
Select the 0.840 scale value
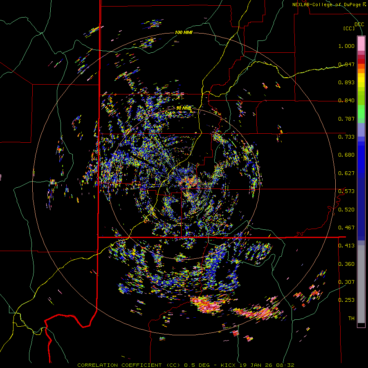pyautogui.click(x=346, y=101)
